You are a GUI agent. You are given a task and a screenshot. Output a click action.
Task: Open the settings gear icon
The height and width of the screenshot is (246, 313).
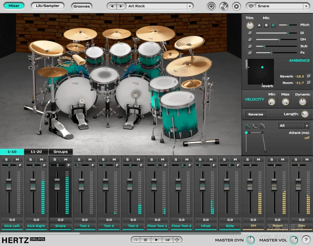tap(236, 6)
